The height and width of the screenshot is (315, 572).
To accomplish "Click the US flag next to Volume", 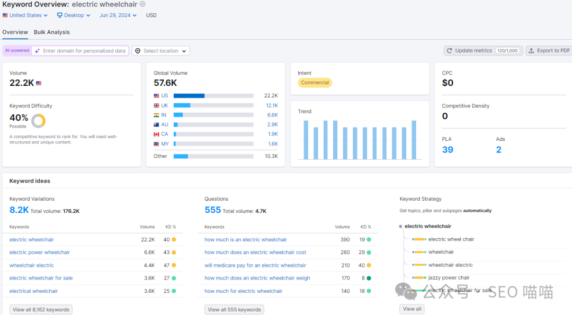I will pos(39,83).
